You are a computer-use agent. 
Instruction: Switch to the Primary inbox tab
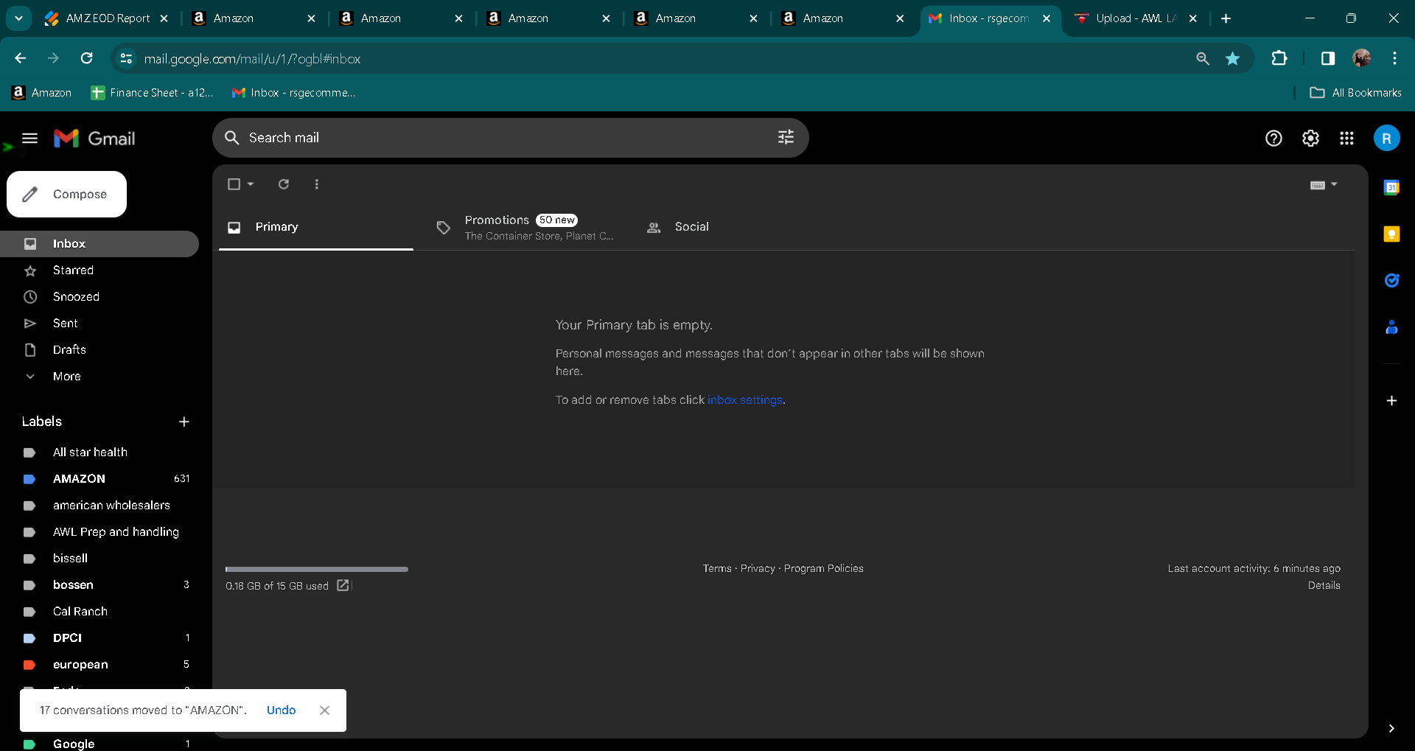pyautogui.click(x=316, y=227)
